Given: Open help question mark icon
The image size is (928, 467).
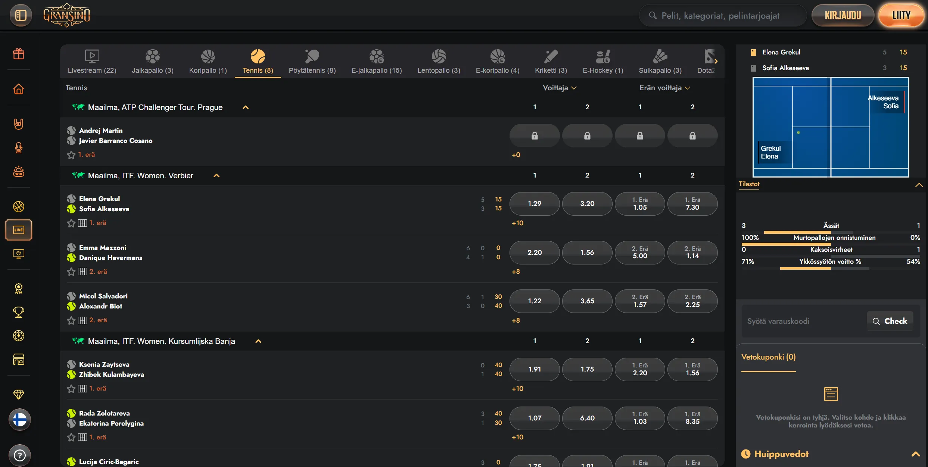Looking at the screenshot, I should 20,455.
